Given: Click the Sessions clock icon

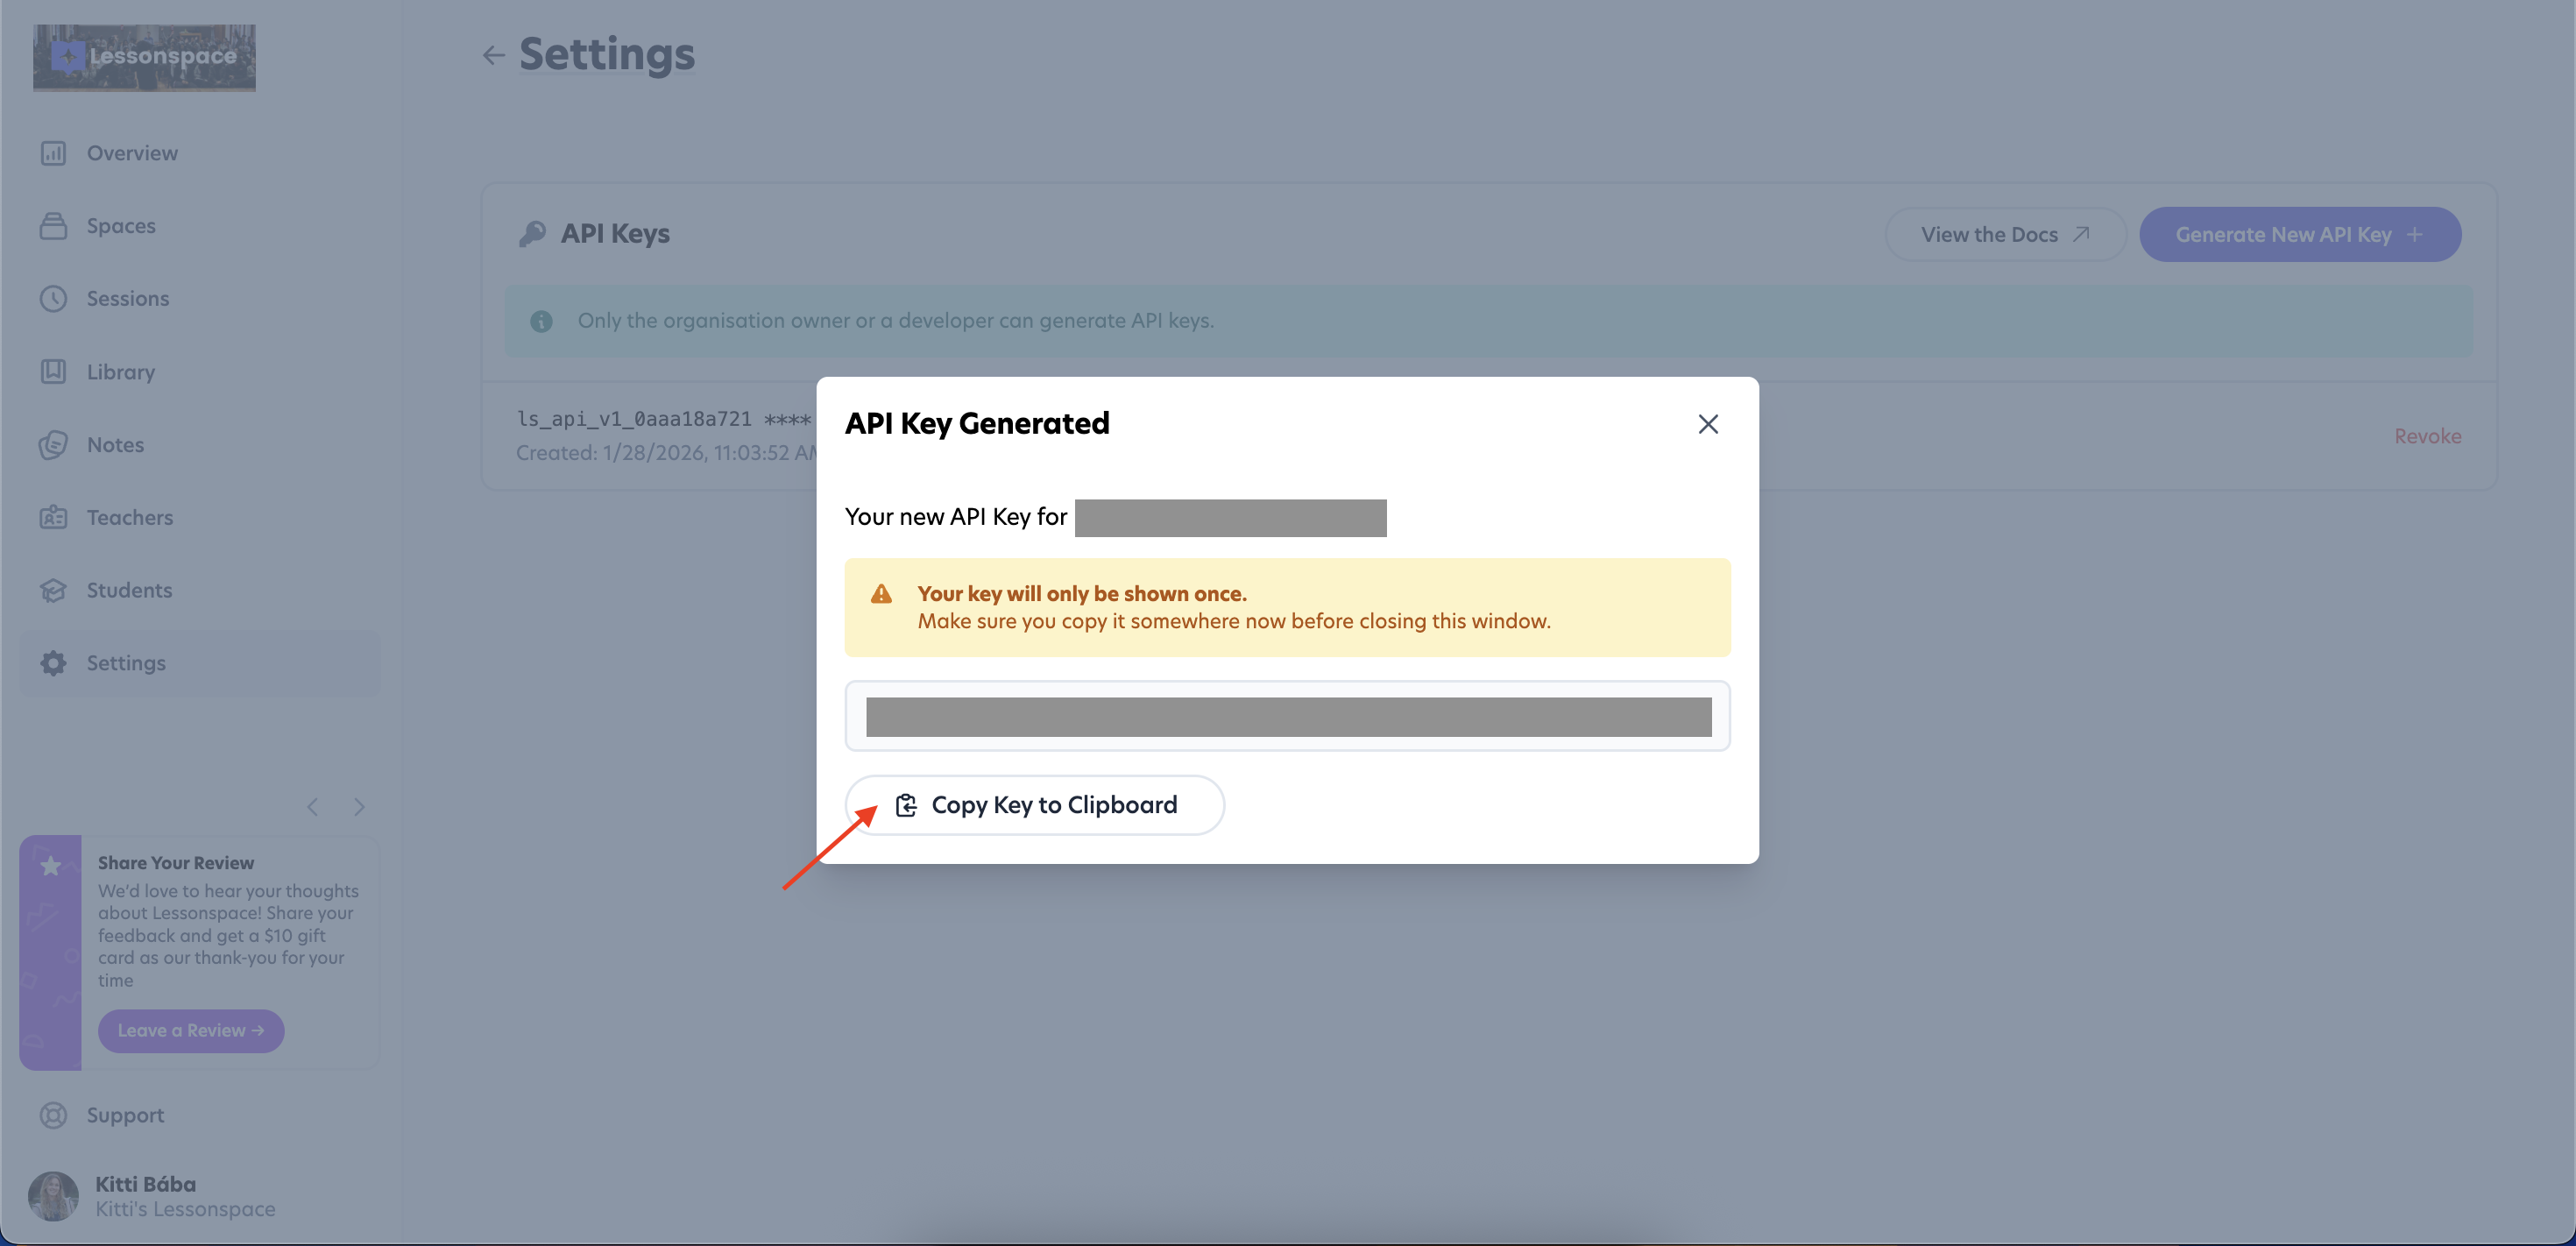Looking at the screenshot, I should tap(53, 299).
